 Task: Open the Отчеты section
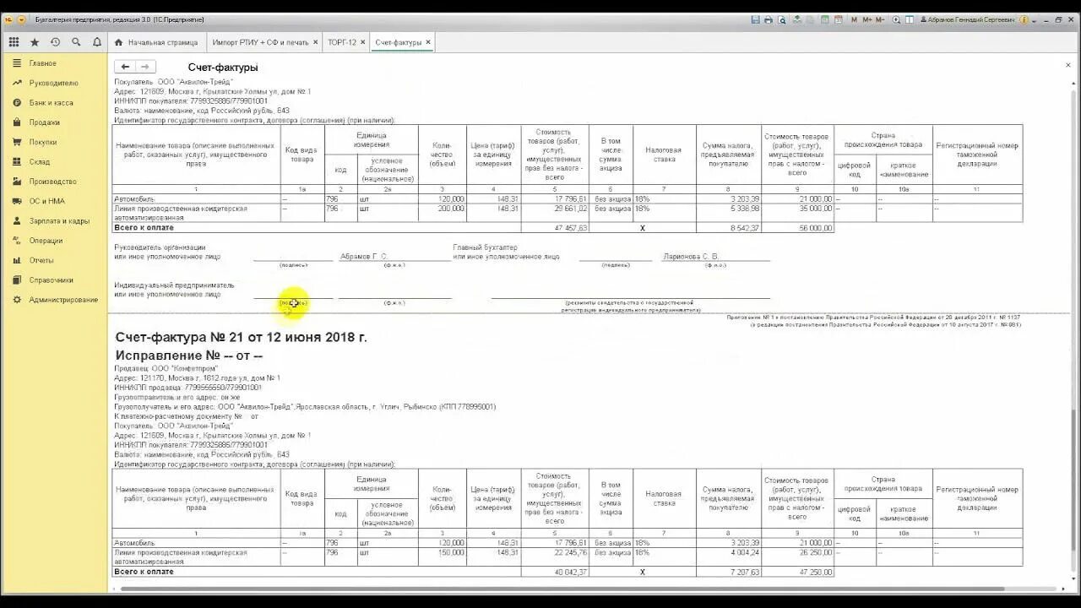tap(41, 260)
